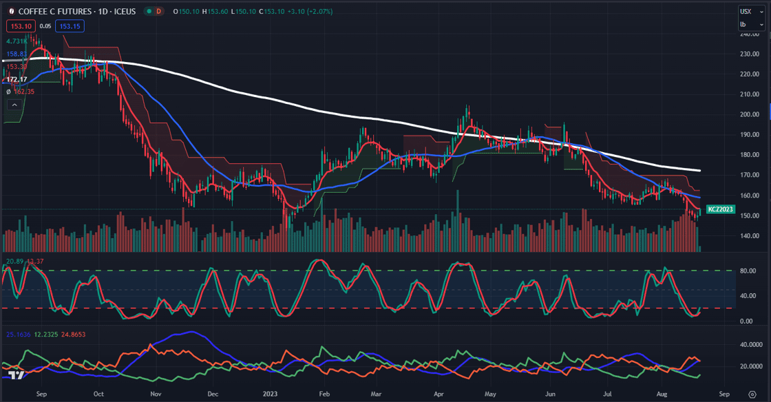Click the 170.00 price axis label
Screen dimensions: 771x402
click(x=750, y=175)
